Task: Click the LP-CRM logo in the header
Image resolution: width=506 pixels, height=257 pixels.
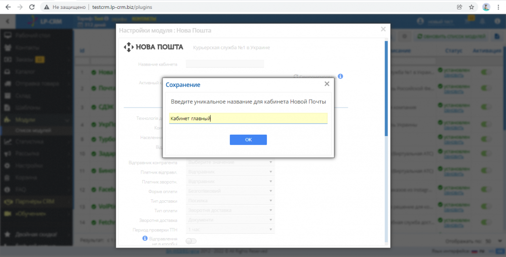Action: tap(44, 22)
